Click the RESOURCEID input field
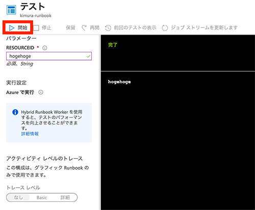255x210 pixels. (x=49, y=56)
